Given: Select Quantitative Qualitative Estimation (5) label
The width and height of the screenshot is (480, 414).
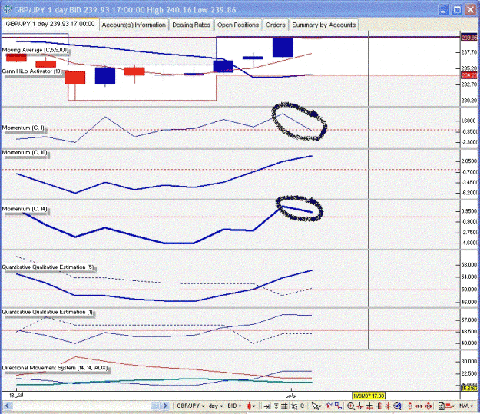Looking at the screenshot, I should click(x=48, y=267).
